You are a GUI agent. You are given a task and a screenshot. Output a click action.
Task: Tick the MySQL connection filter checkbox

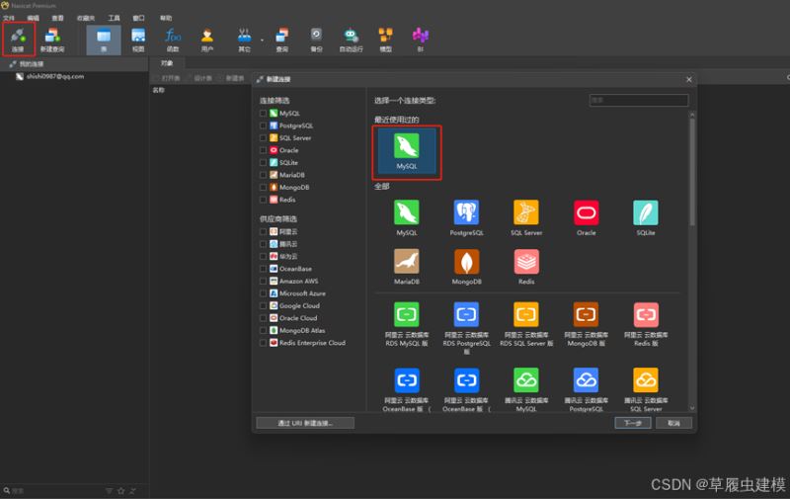[x=263, y=114]
